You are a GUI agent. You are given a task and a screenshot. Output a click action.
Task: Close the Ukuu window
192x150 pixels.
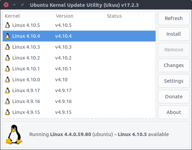pos(6,5)
